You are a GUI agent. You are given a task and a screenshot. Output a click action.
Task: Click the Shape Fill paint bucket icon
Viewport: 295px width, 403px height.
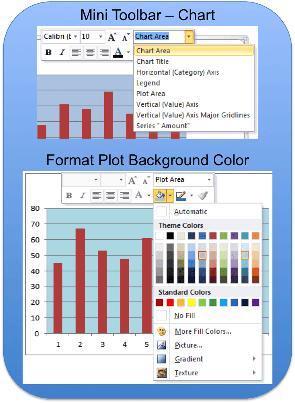pyautogui.click(x=160, y=196)
